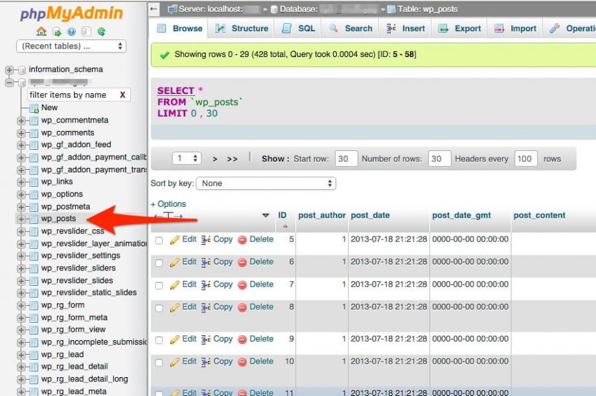Click the Headers every input field
This screenshot has width=596, height=396.
pyautogui.click(x=526, y=159)
